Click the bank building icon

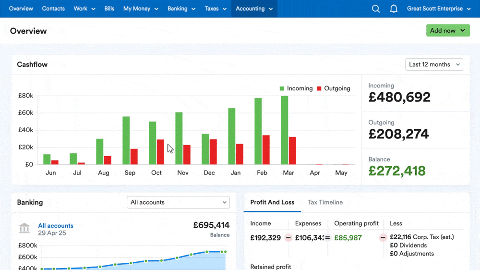pyautogui.click(x=24, y=228)
